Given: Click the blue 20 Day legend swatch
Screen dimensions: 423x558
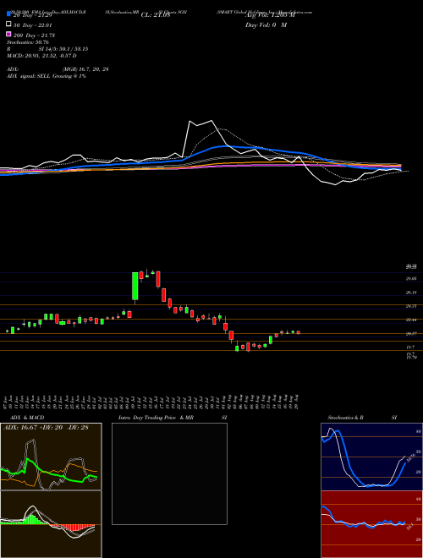Looking at the screenshot, I should click(x=8, y=14).
